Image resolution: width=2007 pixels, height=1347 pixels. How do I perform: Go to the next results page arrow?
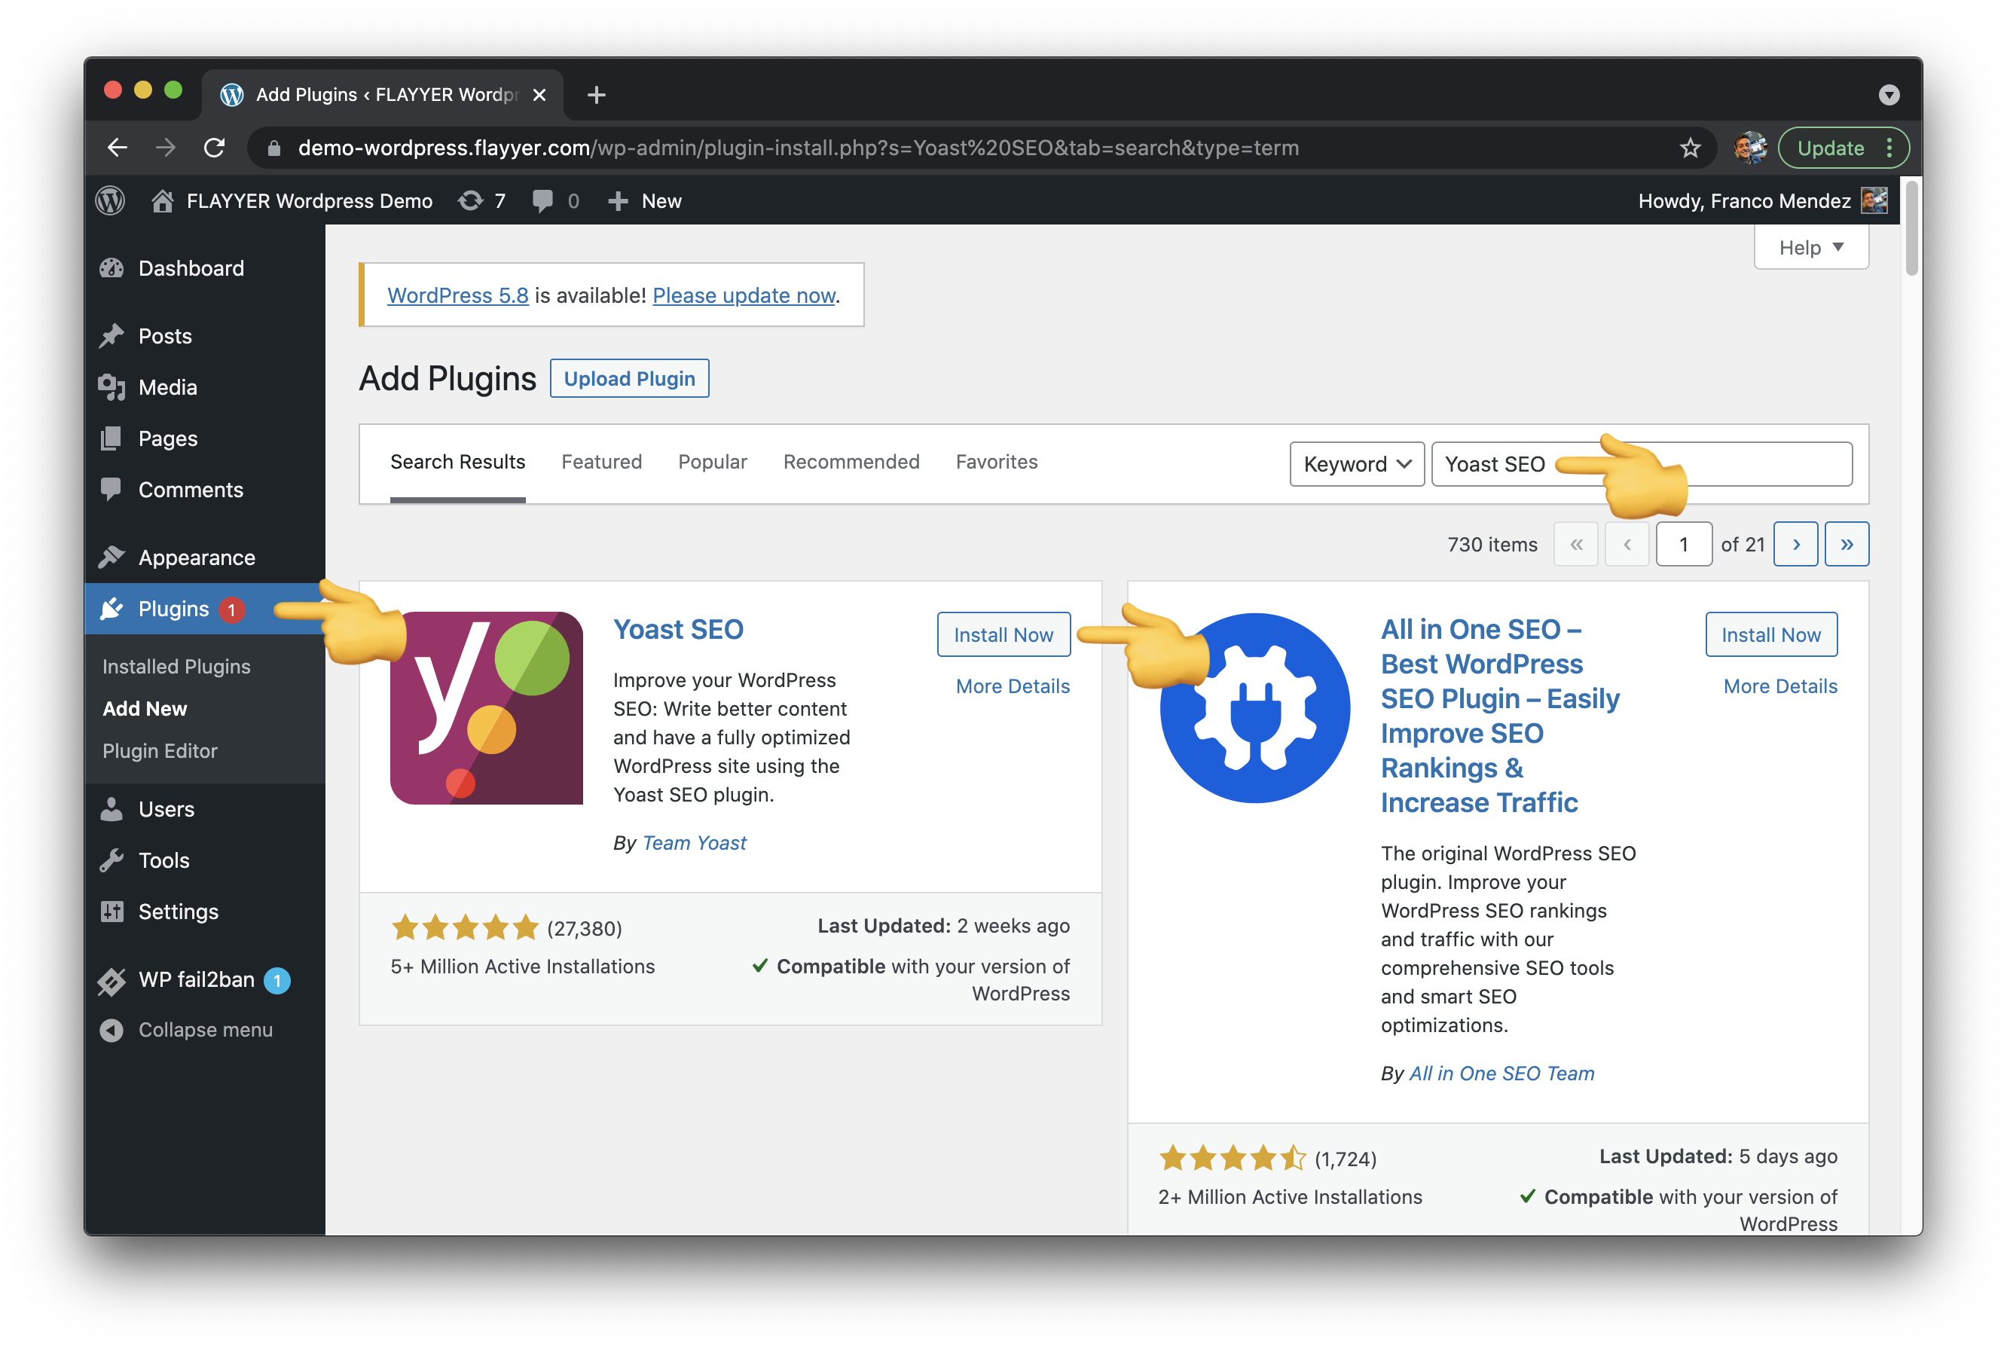1795,544
